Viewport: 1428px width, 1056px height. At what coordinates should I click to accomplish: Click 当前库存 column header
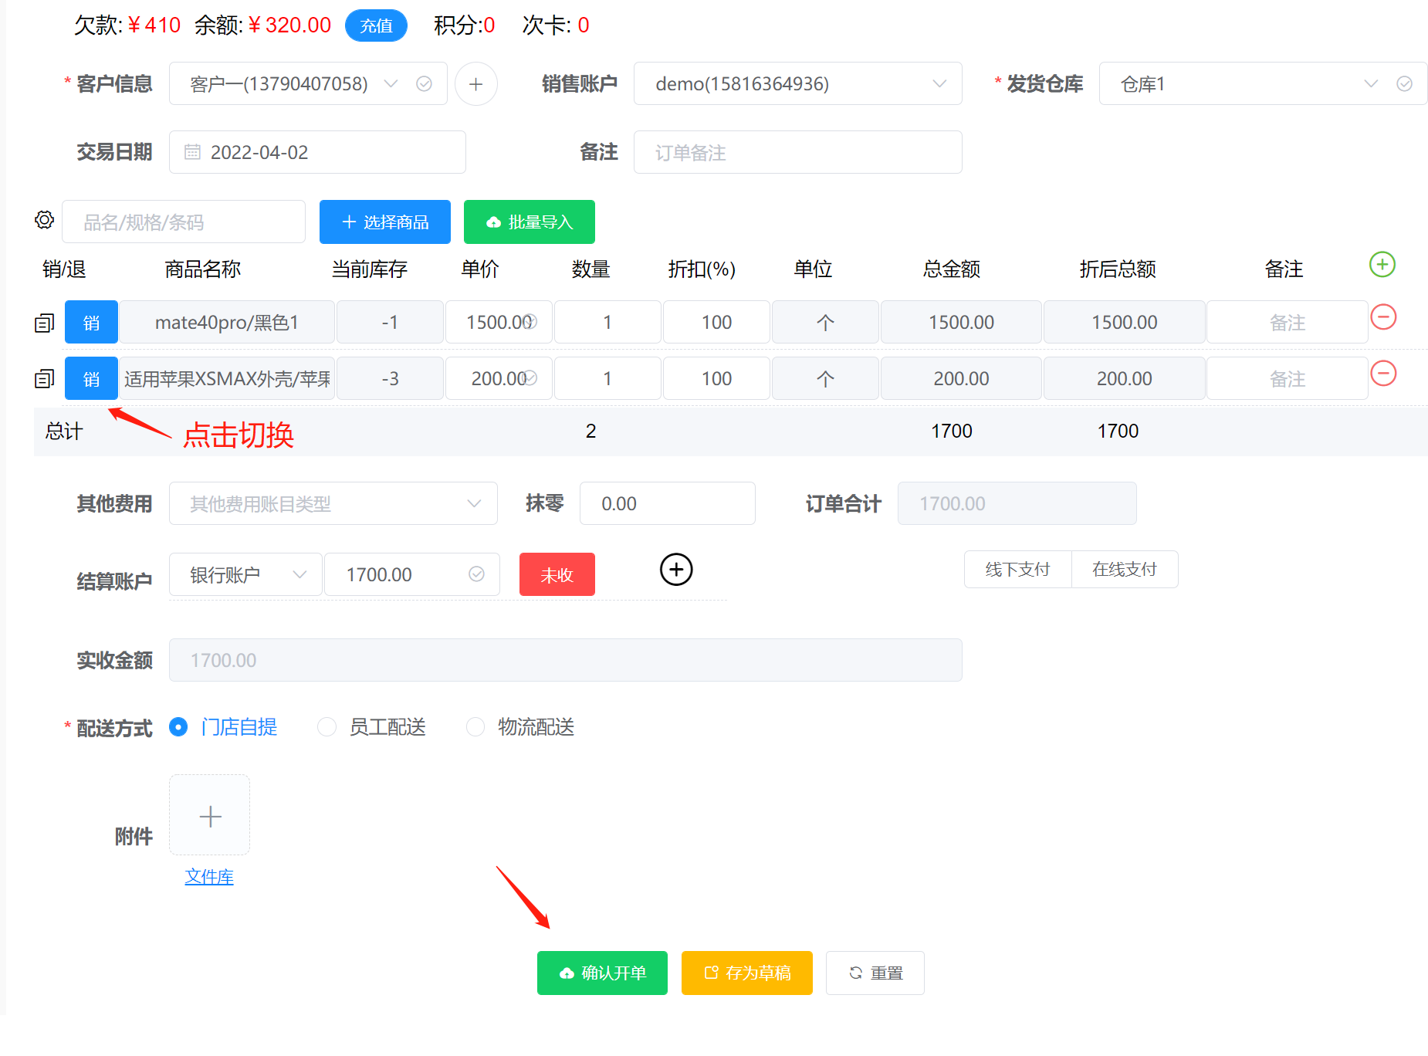pos(370,269)
